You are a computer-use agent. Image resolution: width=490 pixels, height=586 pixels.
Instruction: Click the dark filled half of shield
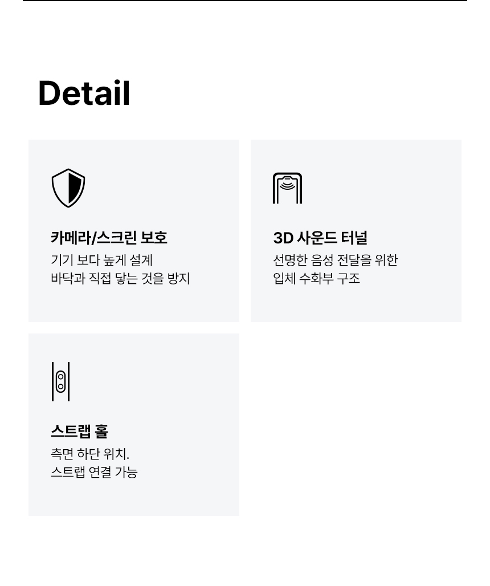[75, 187]
